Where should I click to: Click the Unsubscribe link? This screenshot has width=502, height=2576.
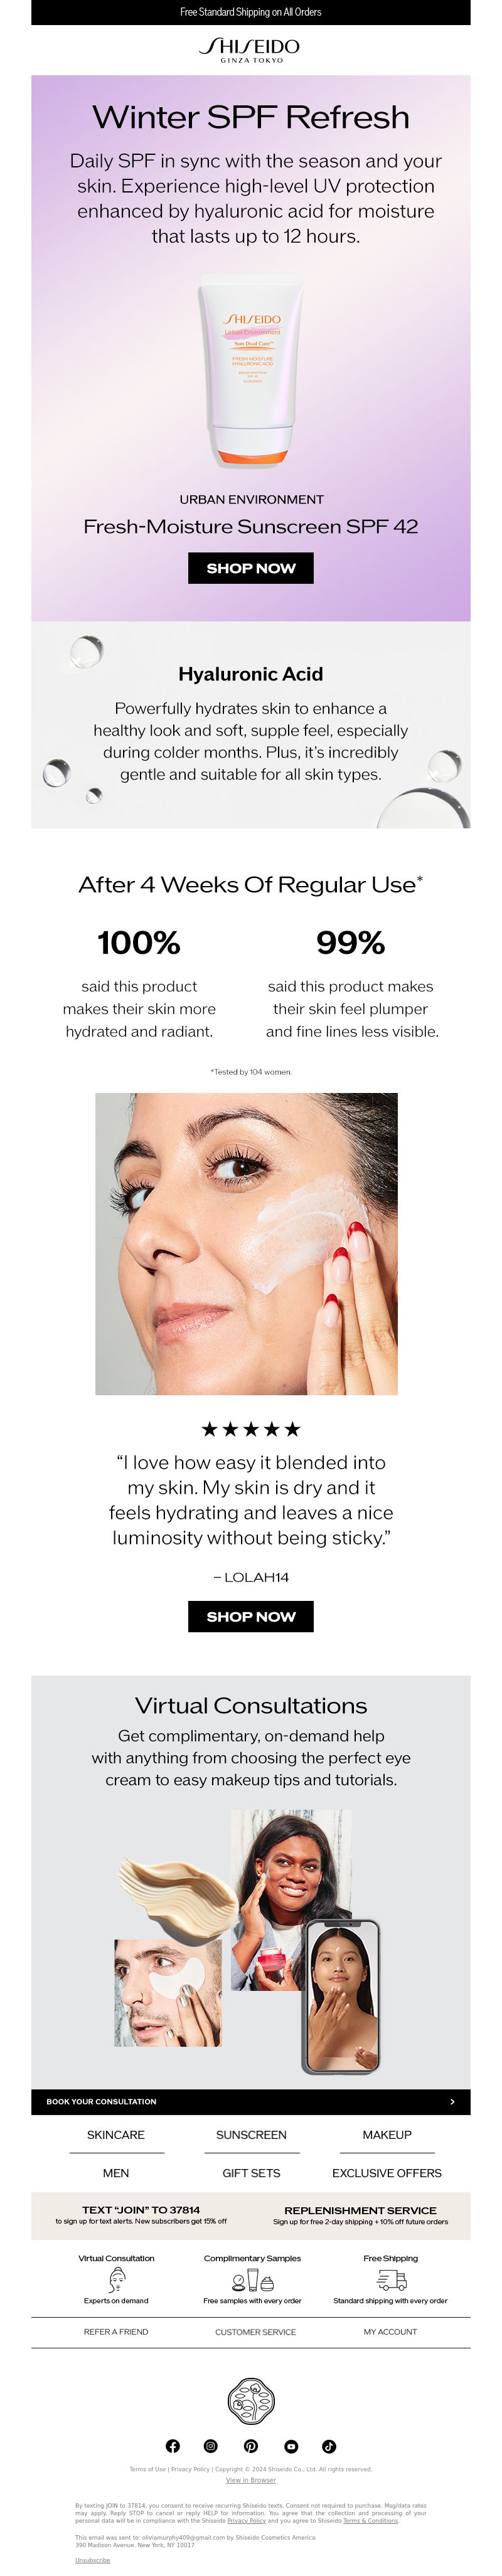click(92, 2560)
